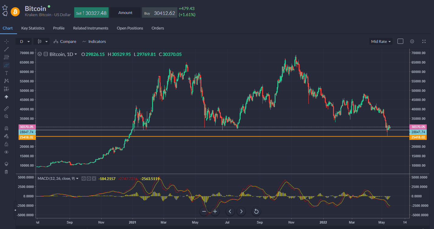Image resolution: width=434 pixels, height=229 pixels.
Task: Open chart settings gear
Action: (412, 41)
